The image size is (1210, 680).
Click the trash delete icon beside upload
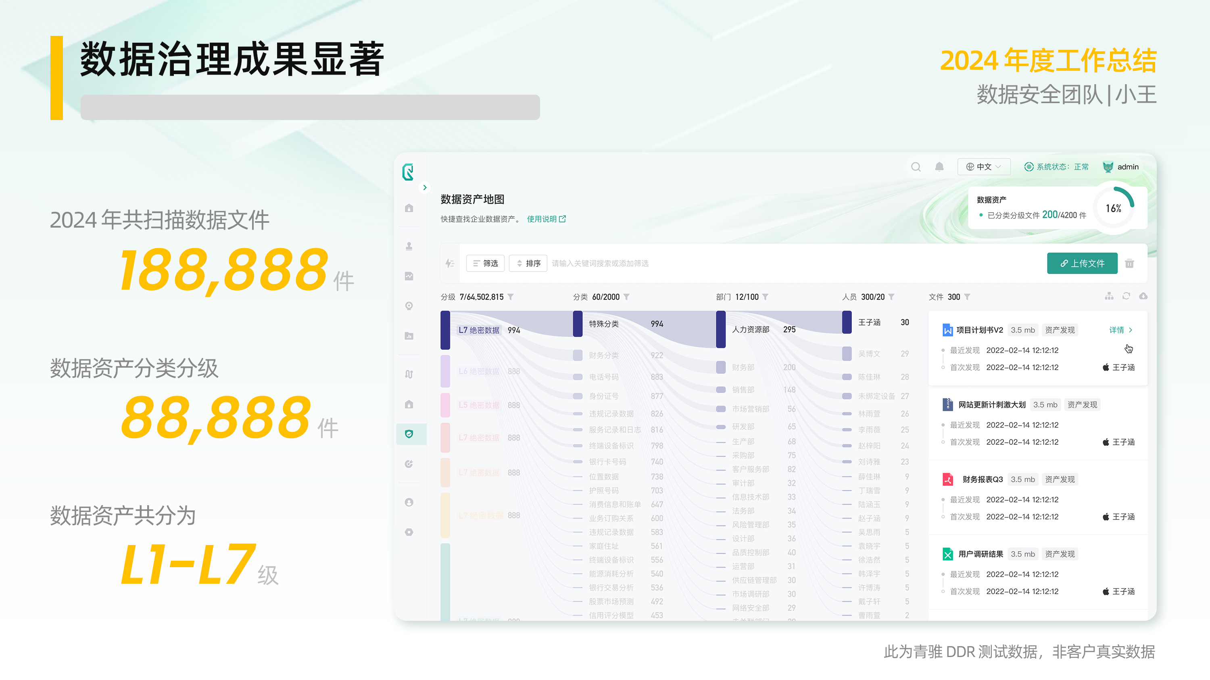pyautogui.click(x=1129, y=263)
